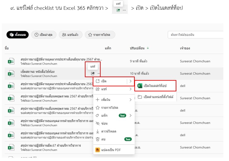Click the ค้นหาไฟล์ของฉัน search box
This screenshot has width=229, height=161.
pos(196,35)
